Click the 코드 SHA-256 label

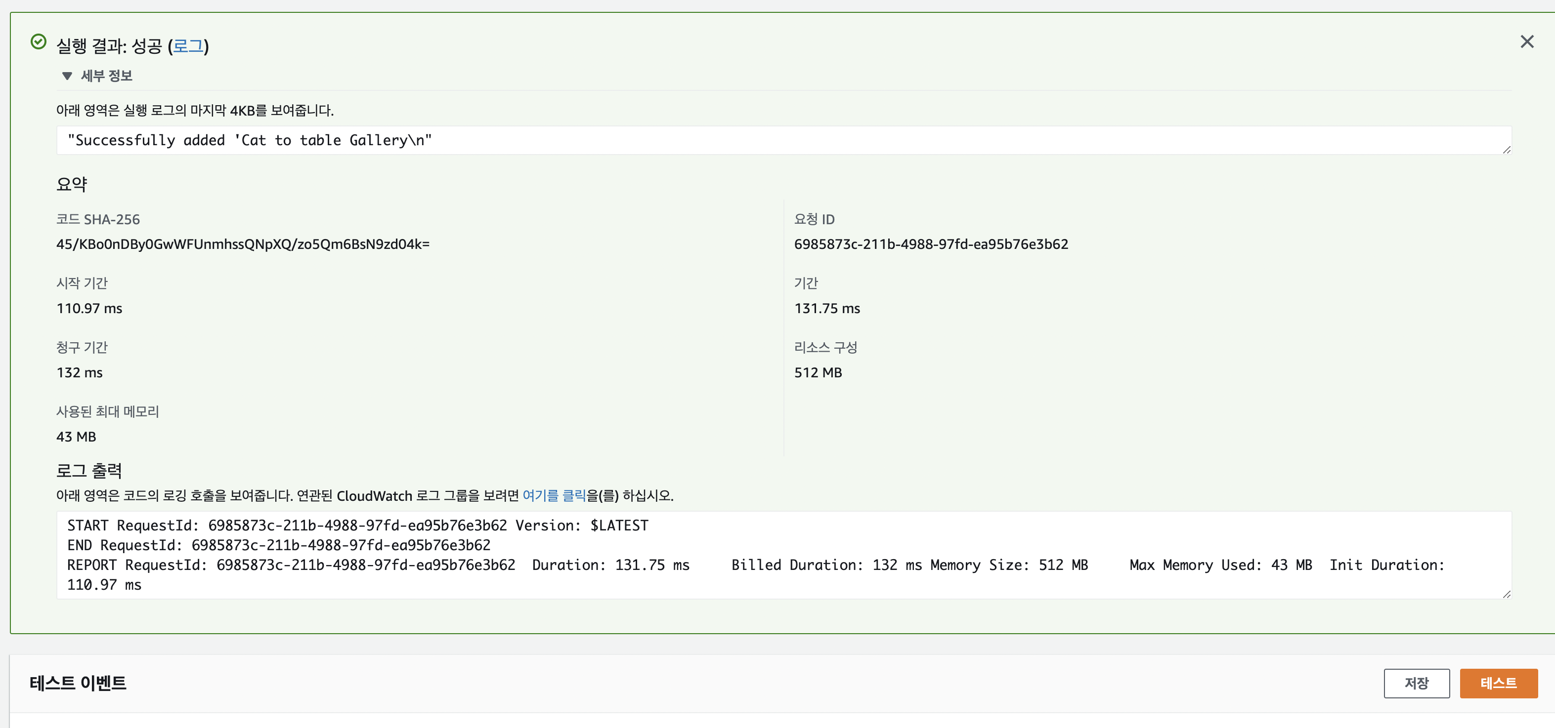click(98, 219)
